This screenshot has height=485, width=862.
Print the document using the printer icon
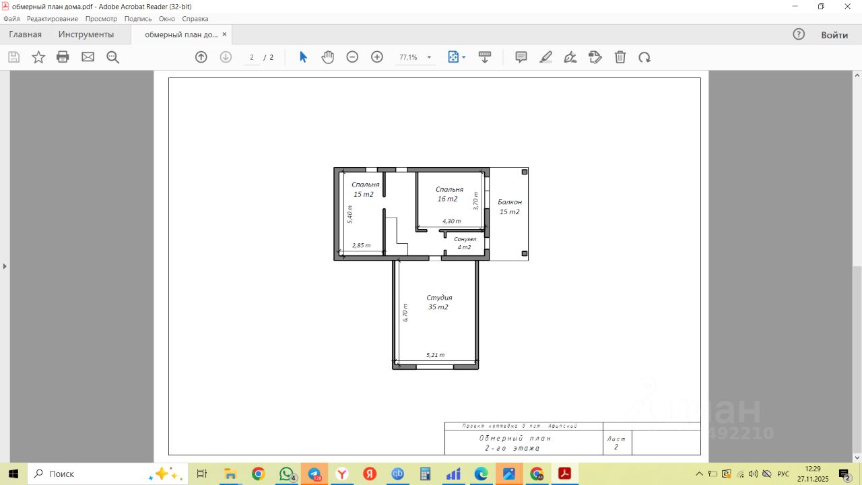point(63,57)
